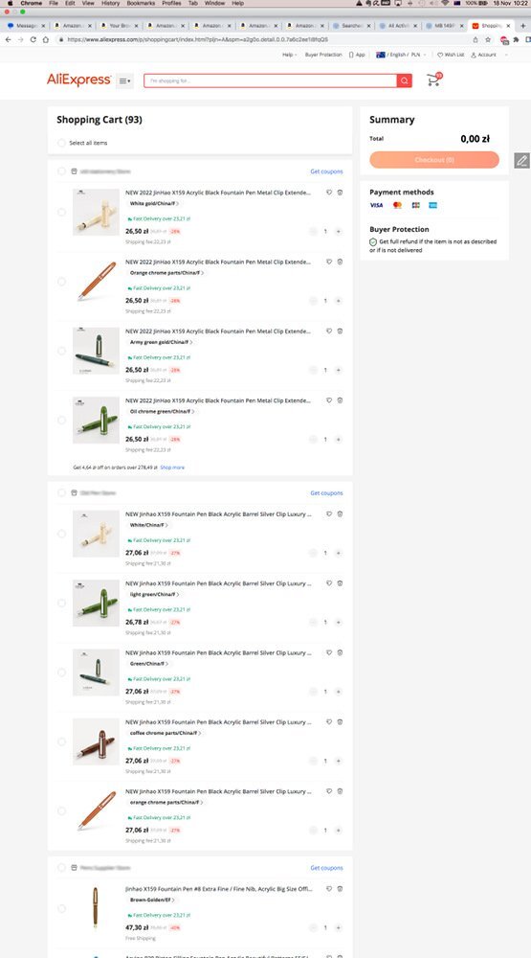Select the Oil chrome green pen checkbox
The width and height of the screenshot is (531, 958).
coord(61,421)
